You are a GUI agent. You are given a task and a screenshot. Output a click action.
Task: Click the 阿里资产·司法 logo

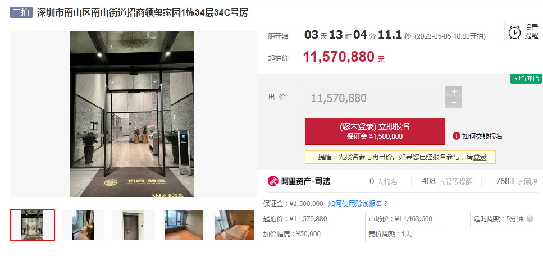299,181
